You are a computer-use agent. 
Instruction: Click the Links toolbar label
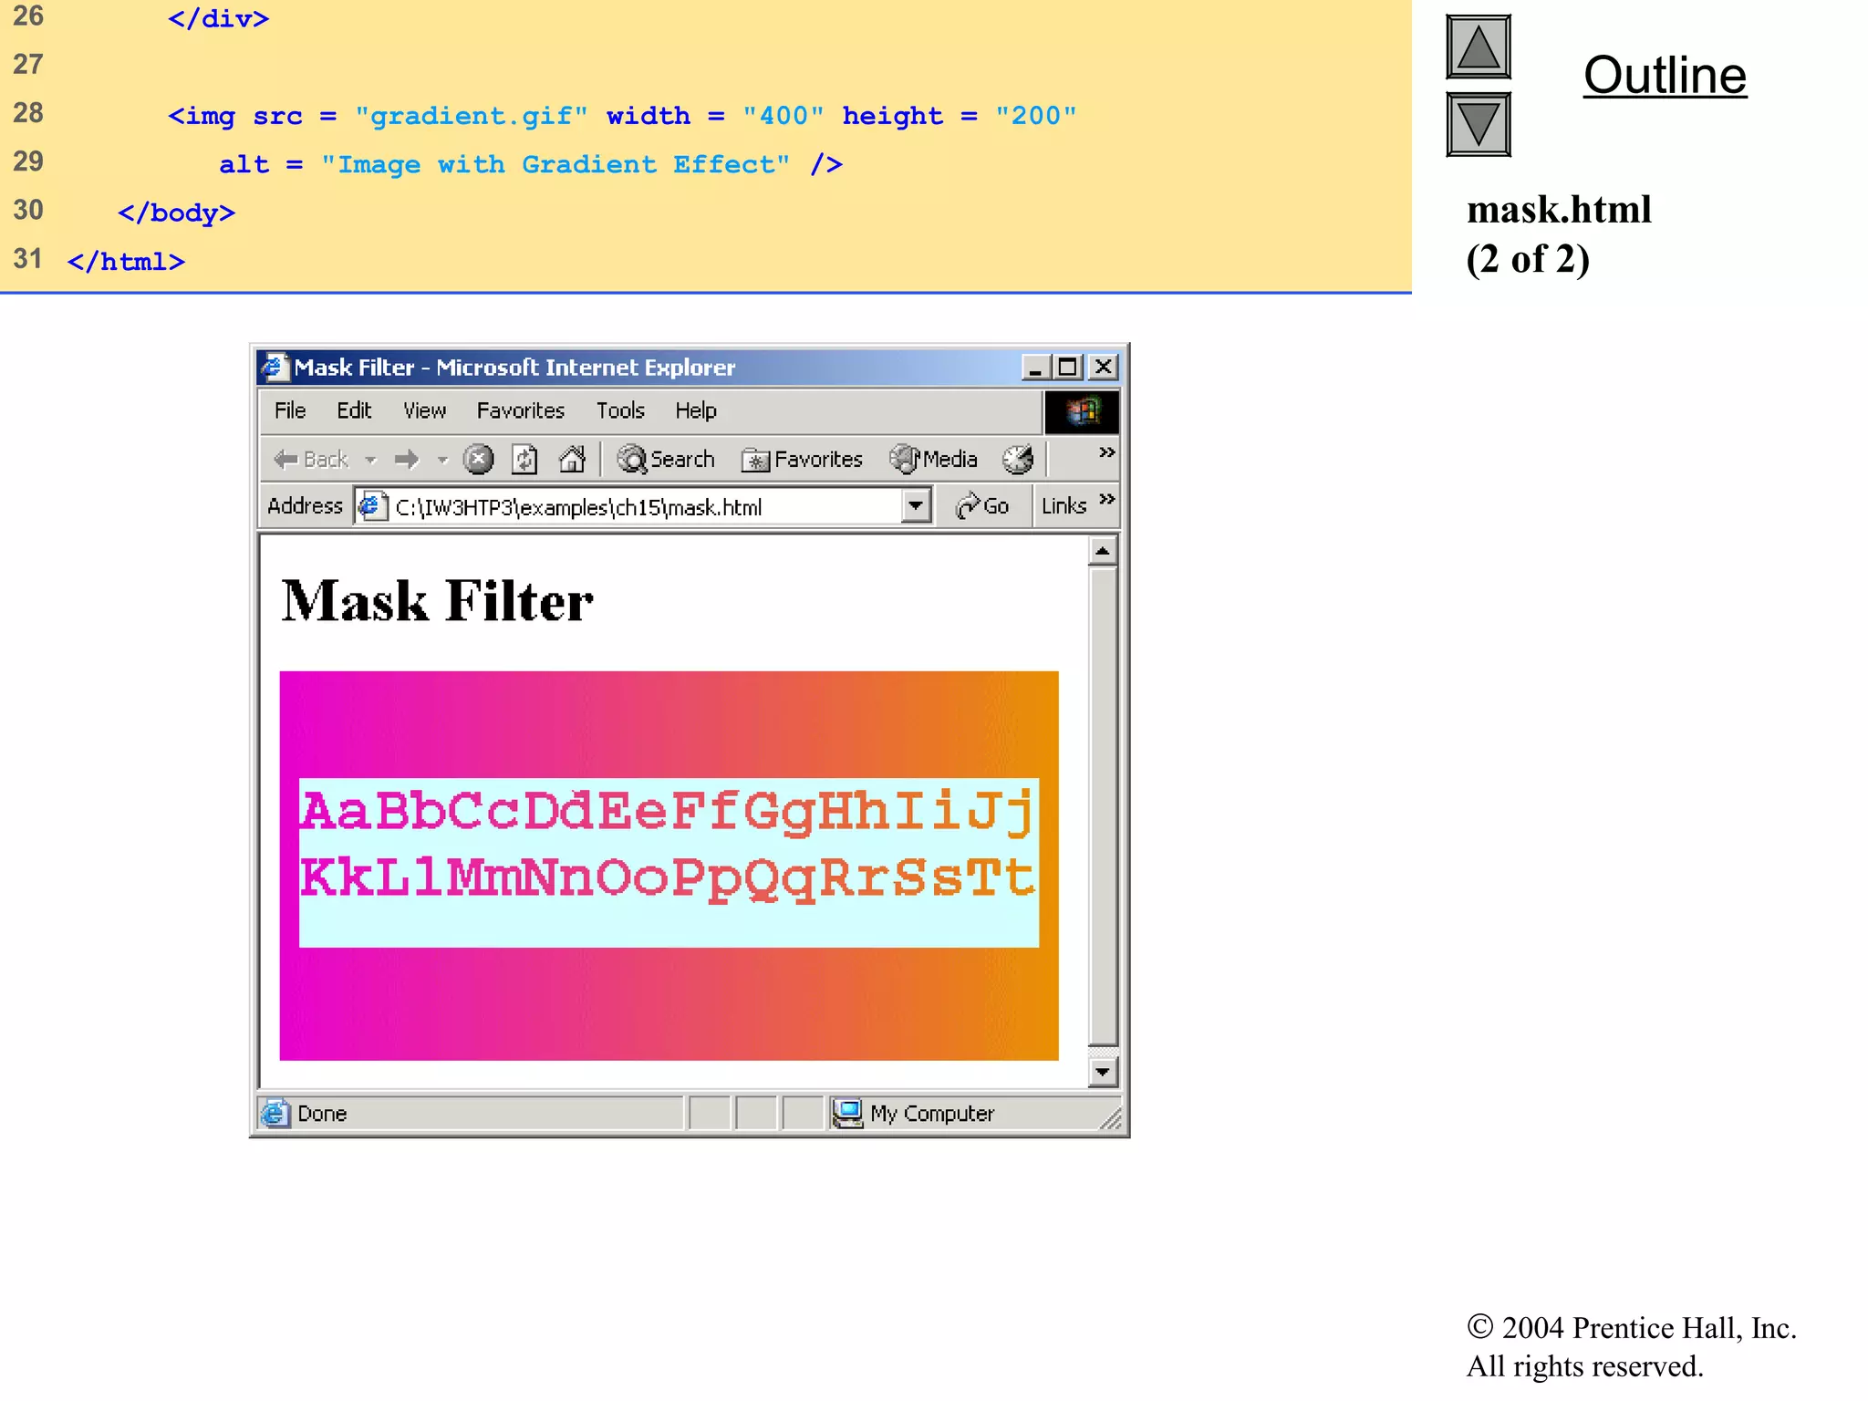pyautogui.click(x=1064, y=506)
